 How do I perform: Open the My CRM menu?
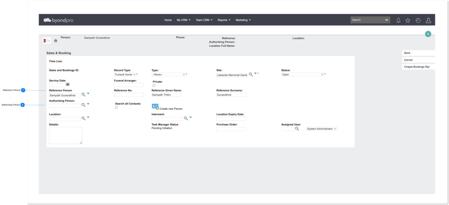tap(184, 20)
